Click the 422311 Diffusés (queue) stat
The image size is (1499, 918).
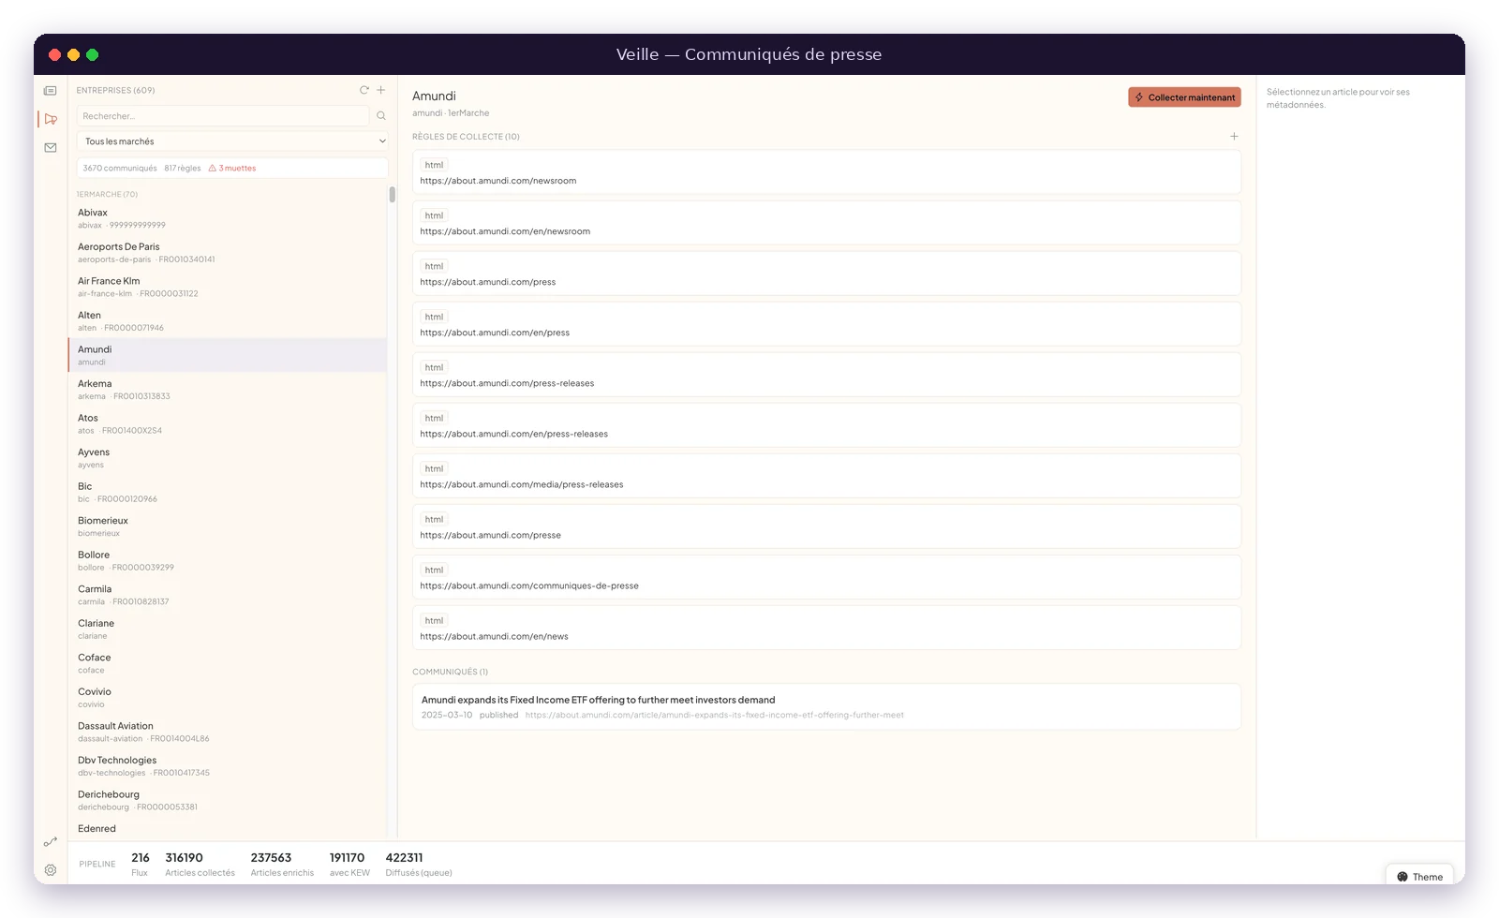[419, 865]
